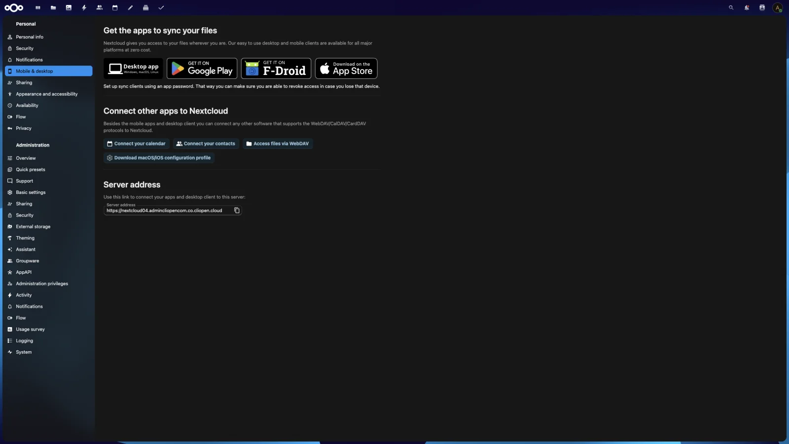Open the Activity lightning-bolt icon in the header
This screenshot has width=789, height=444.
click(84, 8)
